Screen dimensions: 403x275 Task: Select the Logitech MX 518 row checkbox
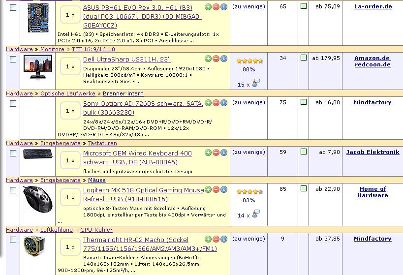tap(13, 190)
